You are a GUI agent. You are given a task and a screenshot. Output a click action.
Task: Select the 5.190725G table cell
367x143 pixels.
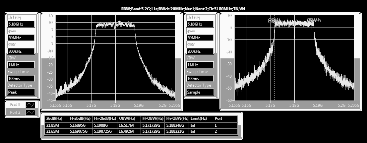coord(105,131)
